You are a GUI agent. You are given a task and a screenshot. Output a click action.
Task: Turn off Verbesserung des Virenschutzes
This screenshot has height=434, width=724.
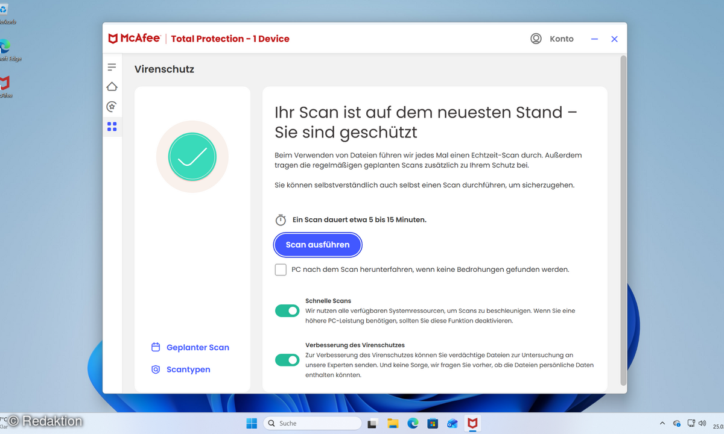pyautogui.click(x=287, y=359)
